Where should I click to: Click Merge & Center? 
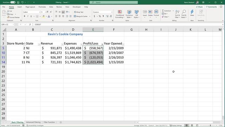pos(81,16)
